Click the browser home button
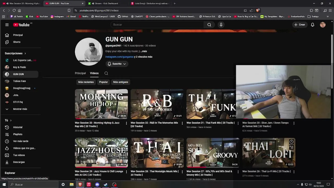Viewport: 334px width, 188px height. pyautogui.click(x=19, y=10)
